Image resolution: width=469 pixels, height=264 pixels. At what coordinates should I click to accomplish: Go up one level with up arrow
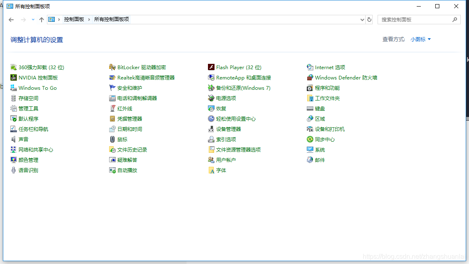[42, 19]
